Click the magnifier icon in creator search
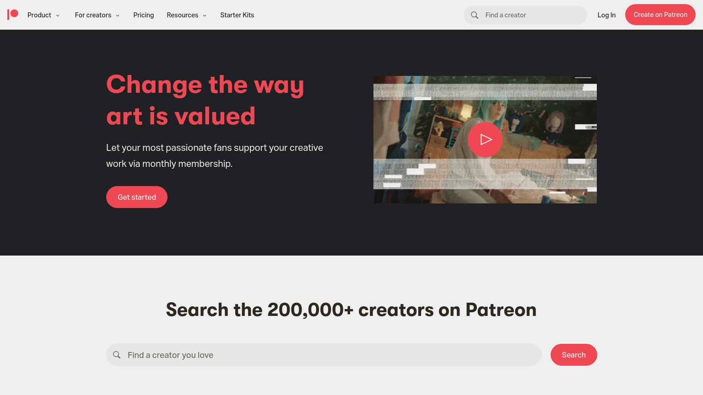 (x=117, y=355)
